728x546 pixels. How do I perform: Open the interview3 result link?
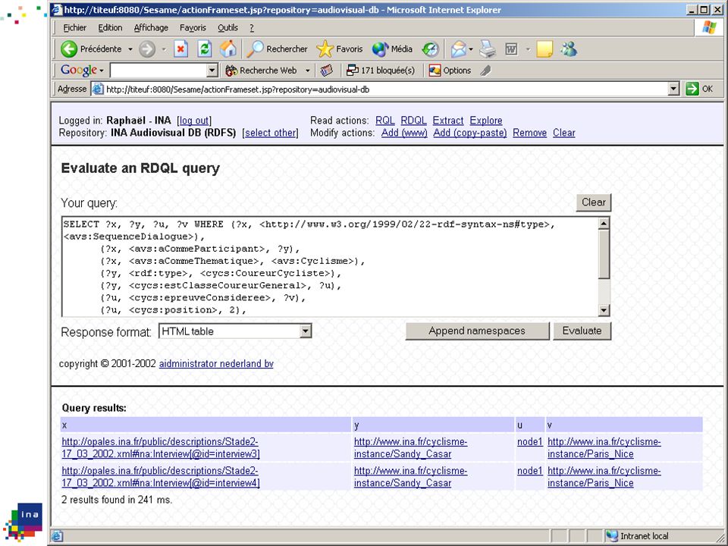(x=161, y=447)
